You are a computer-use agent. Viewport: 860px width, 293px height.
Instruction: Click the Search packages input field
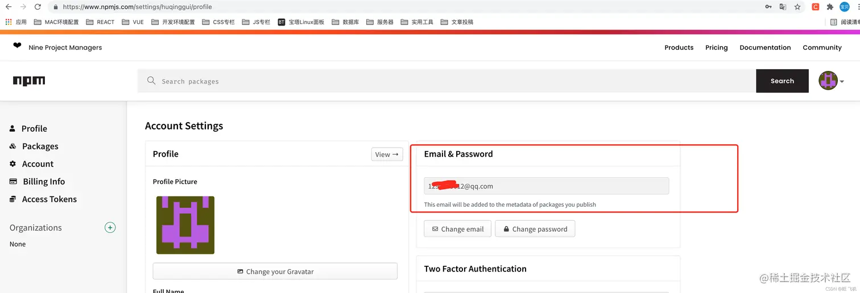(x=446, y=81)
